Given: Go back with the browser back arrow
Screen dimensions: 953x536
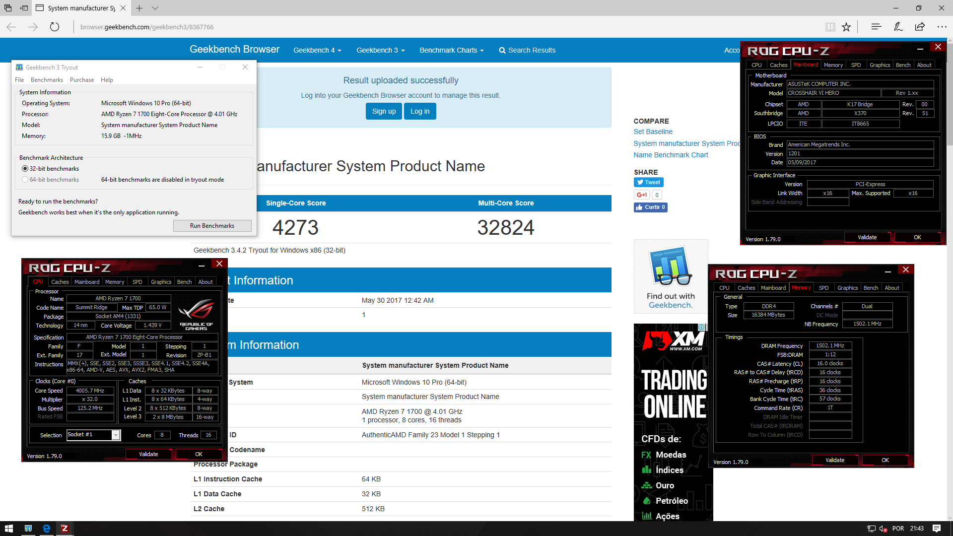Looking at the screenshot, I should pyautogui.click(x=11, y=27).
